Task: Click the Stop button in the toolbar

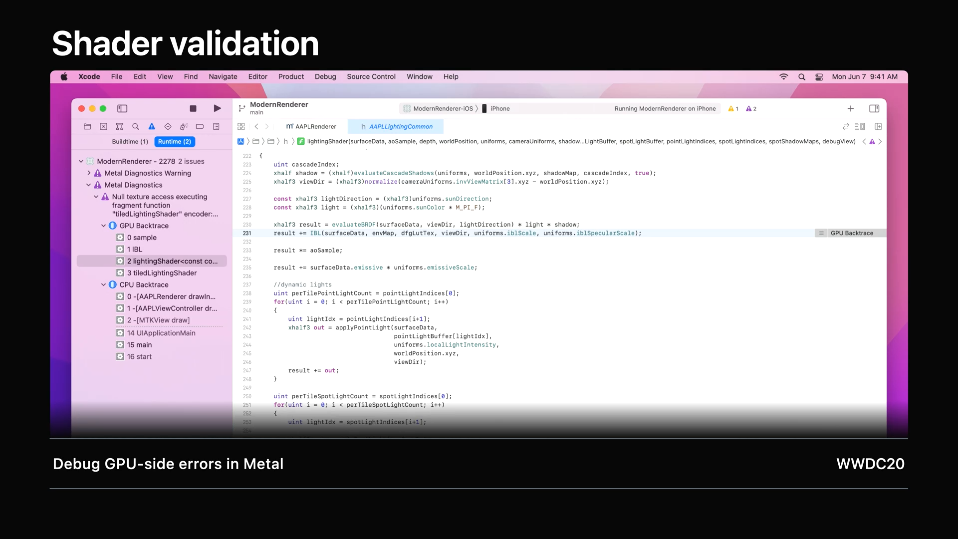Action: 193,108
